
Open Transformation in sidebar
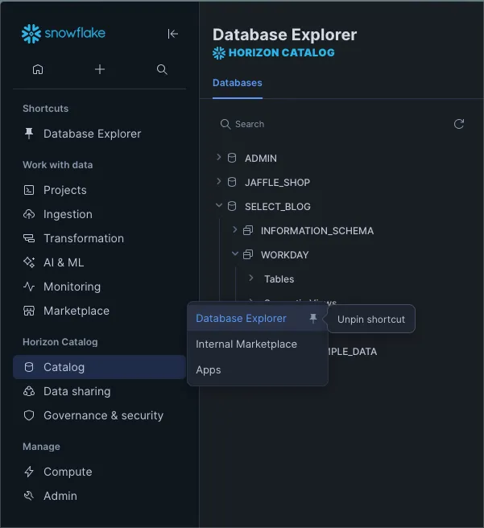click(99, 238)
